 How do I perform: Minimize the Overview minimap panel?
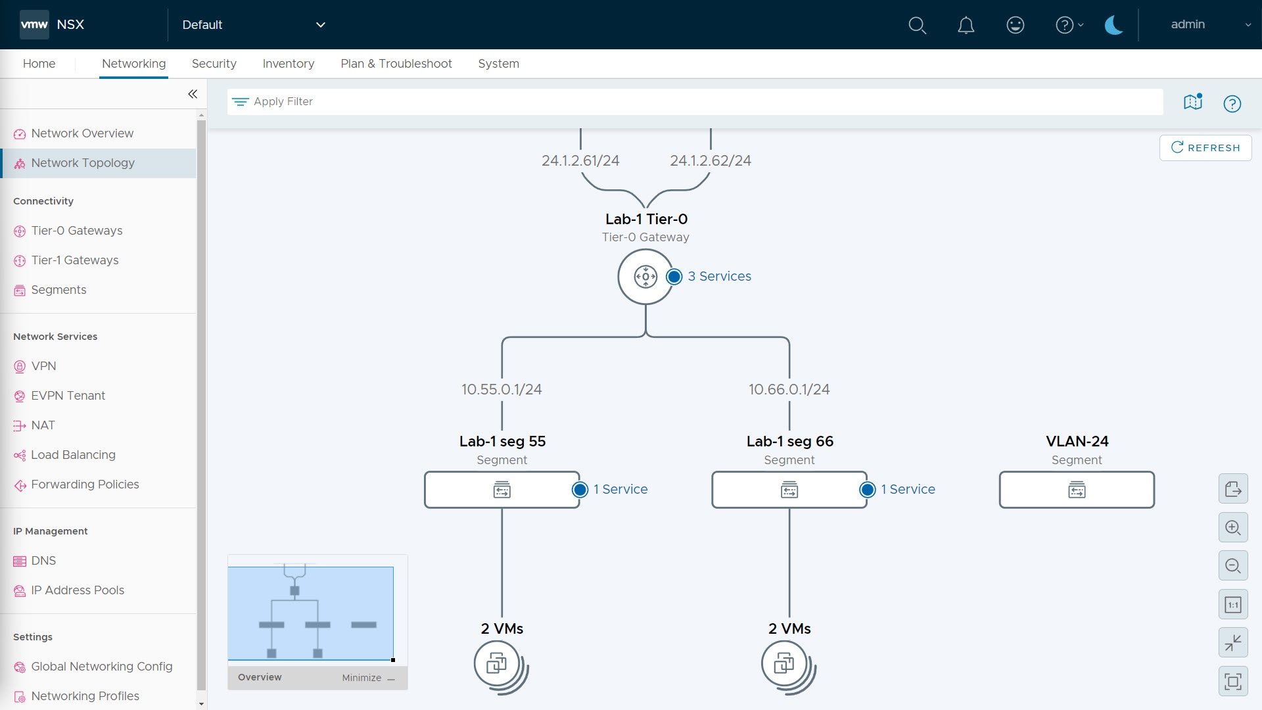pos(368,678)
